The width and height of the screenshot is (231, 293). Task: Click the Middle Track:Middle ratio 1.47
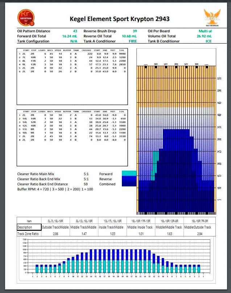84,234
